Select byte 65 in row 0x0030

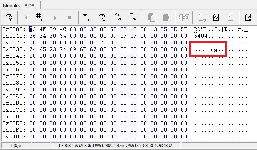[43, 50]
